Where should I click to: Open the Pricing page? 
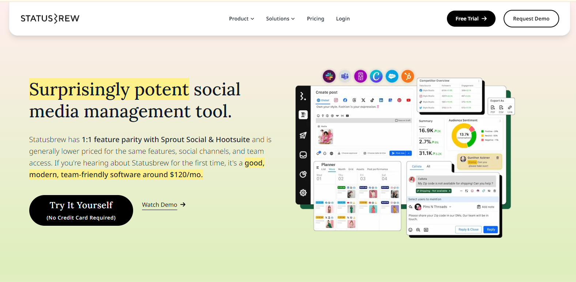(316, 19)
